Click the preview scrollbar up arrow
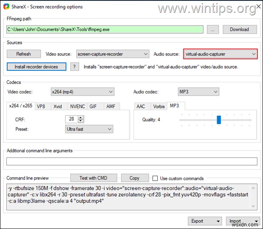 coord(254,188)
